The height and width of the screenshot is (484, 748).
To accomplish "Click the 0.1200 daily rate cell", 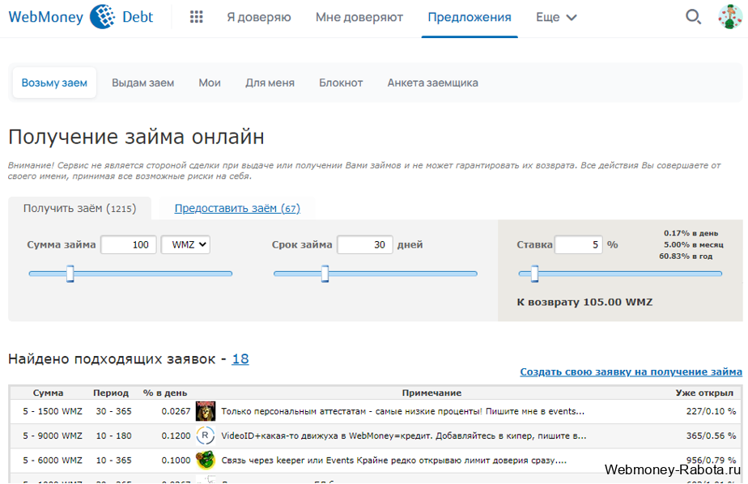I will 176,435.
